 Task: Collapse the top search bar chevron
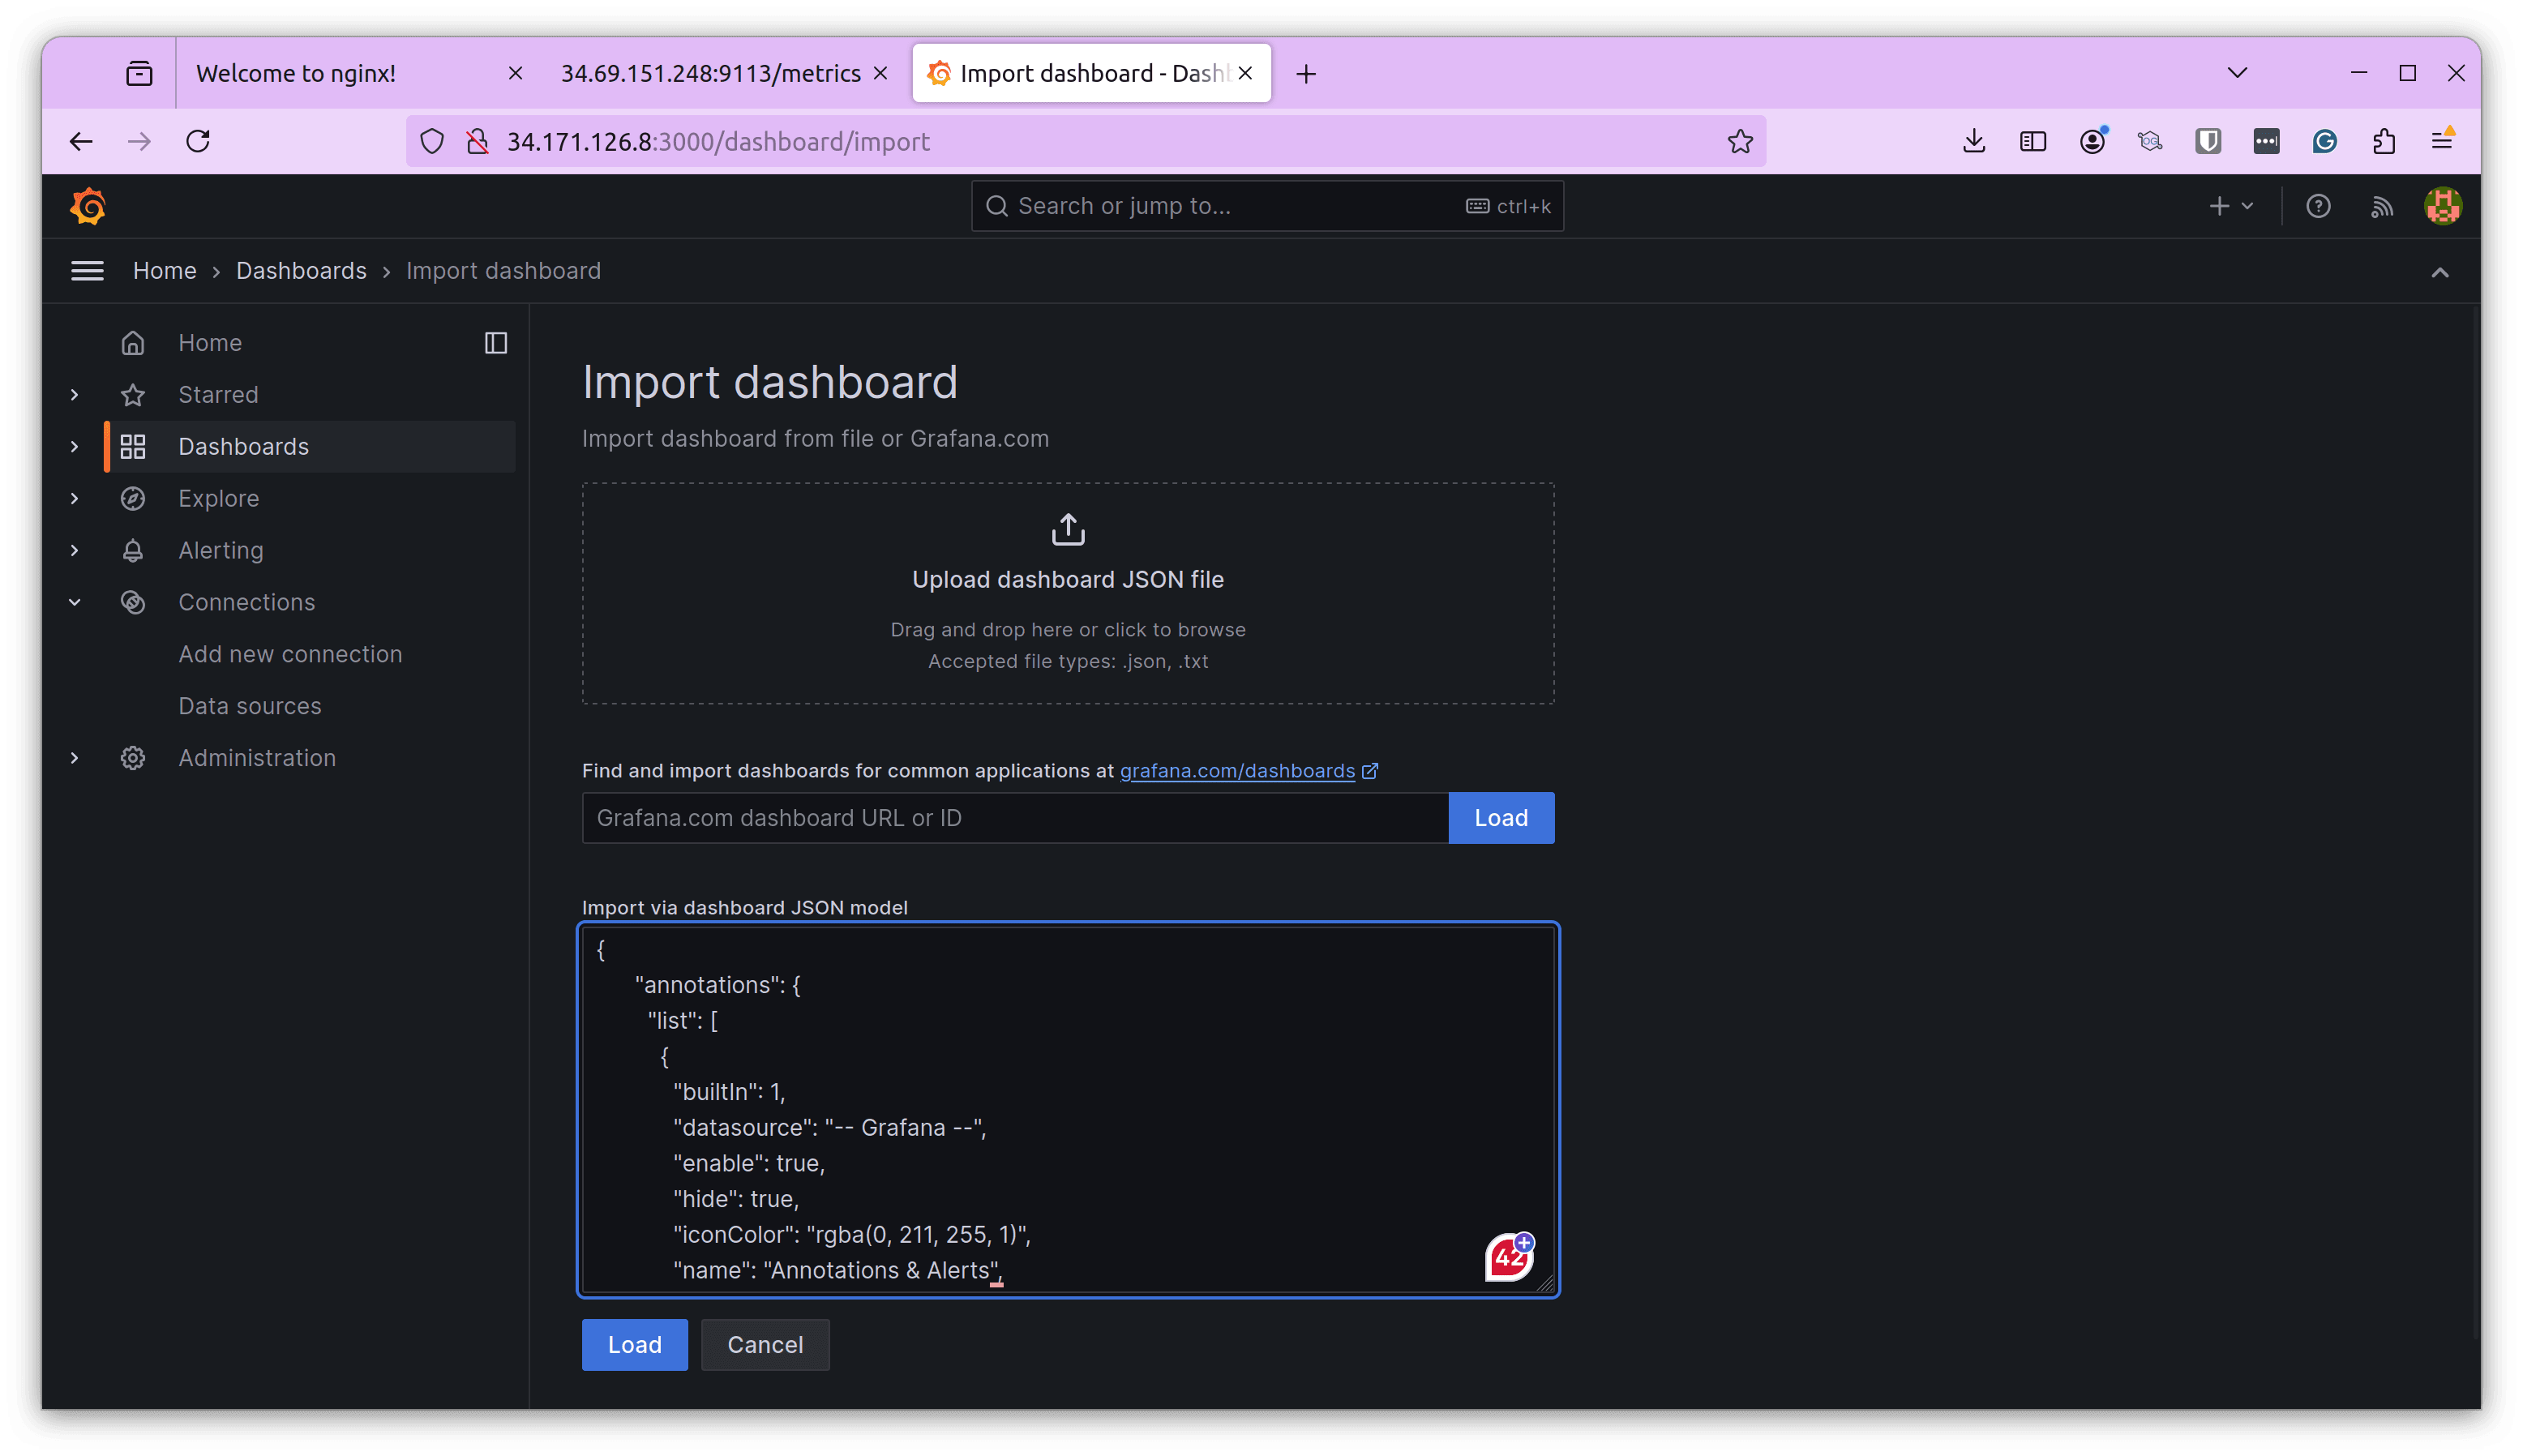[2440, 272]
